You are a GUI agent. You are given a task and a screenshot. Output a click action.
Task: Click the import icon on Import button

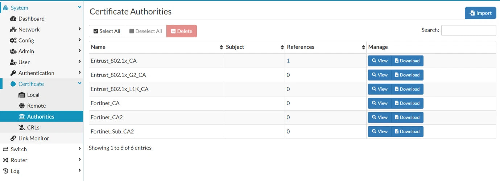(472, 13)
